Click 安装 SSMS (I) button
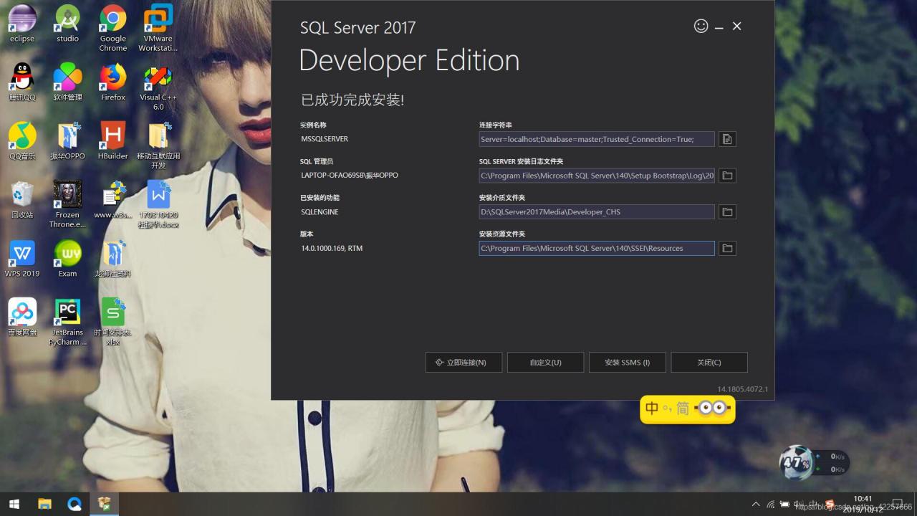Screen dimensions: 917x516 pyautogui.click(x=627, y=363)
